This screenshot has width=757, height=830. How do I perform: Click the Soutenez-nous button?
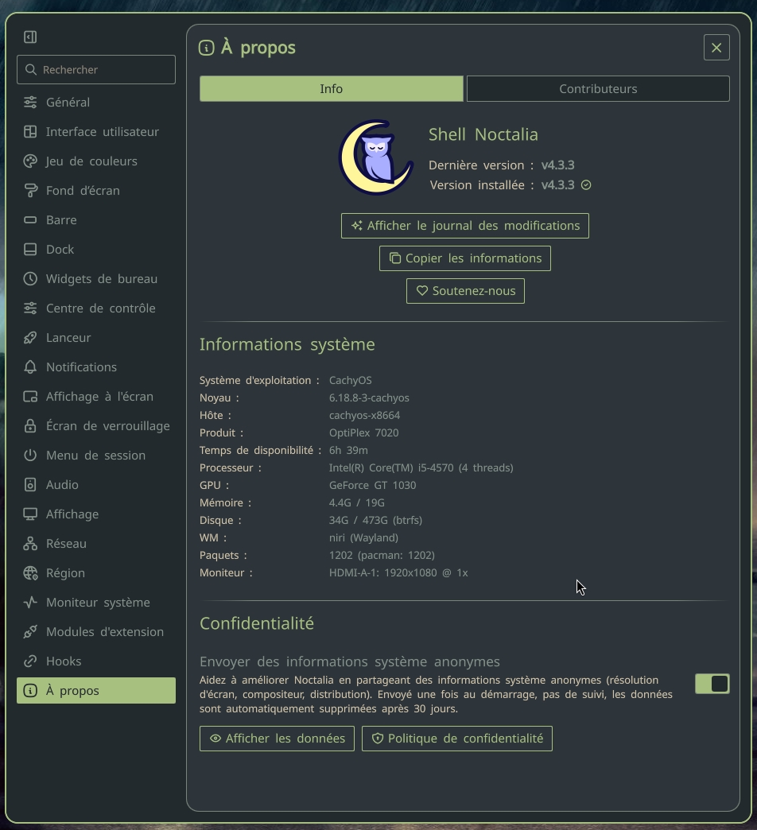465,291
